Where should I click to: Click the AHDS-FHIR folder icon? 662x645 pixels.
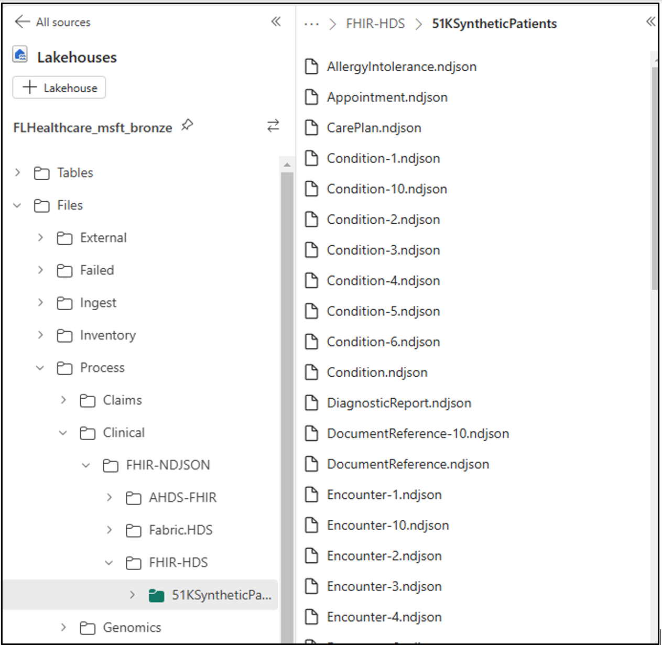pos(133,498)
